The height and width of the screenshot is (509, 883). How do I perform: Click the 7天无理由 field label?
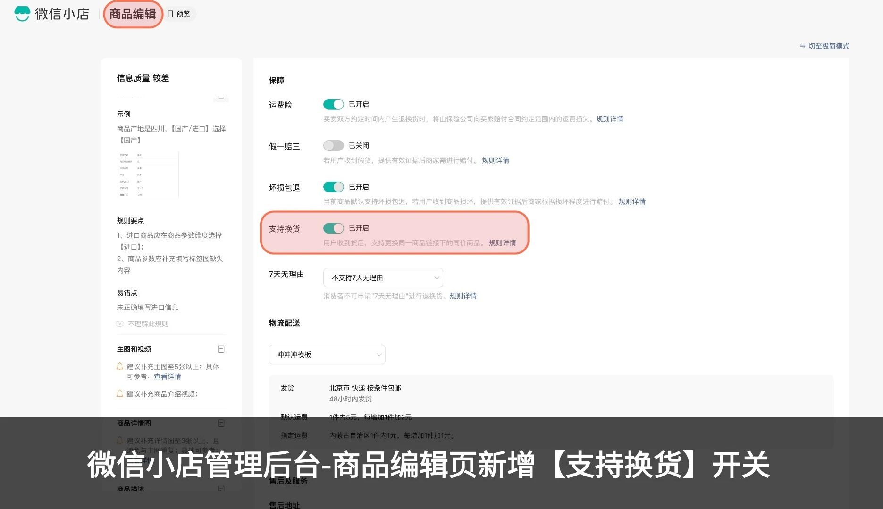(286, 275)
